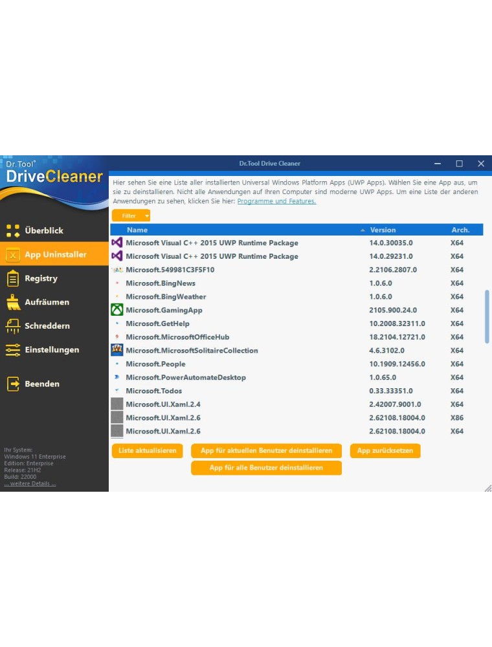Switch to the Einstellungen section
Viewport: 492px width, 647px height.
coord(52,350)
